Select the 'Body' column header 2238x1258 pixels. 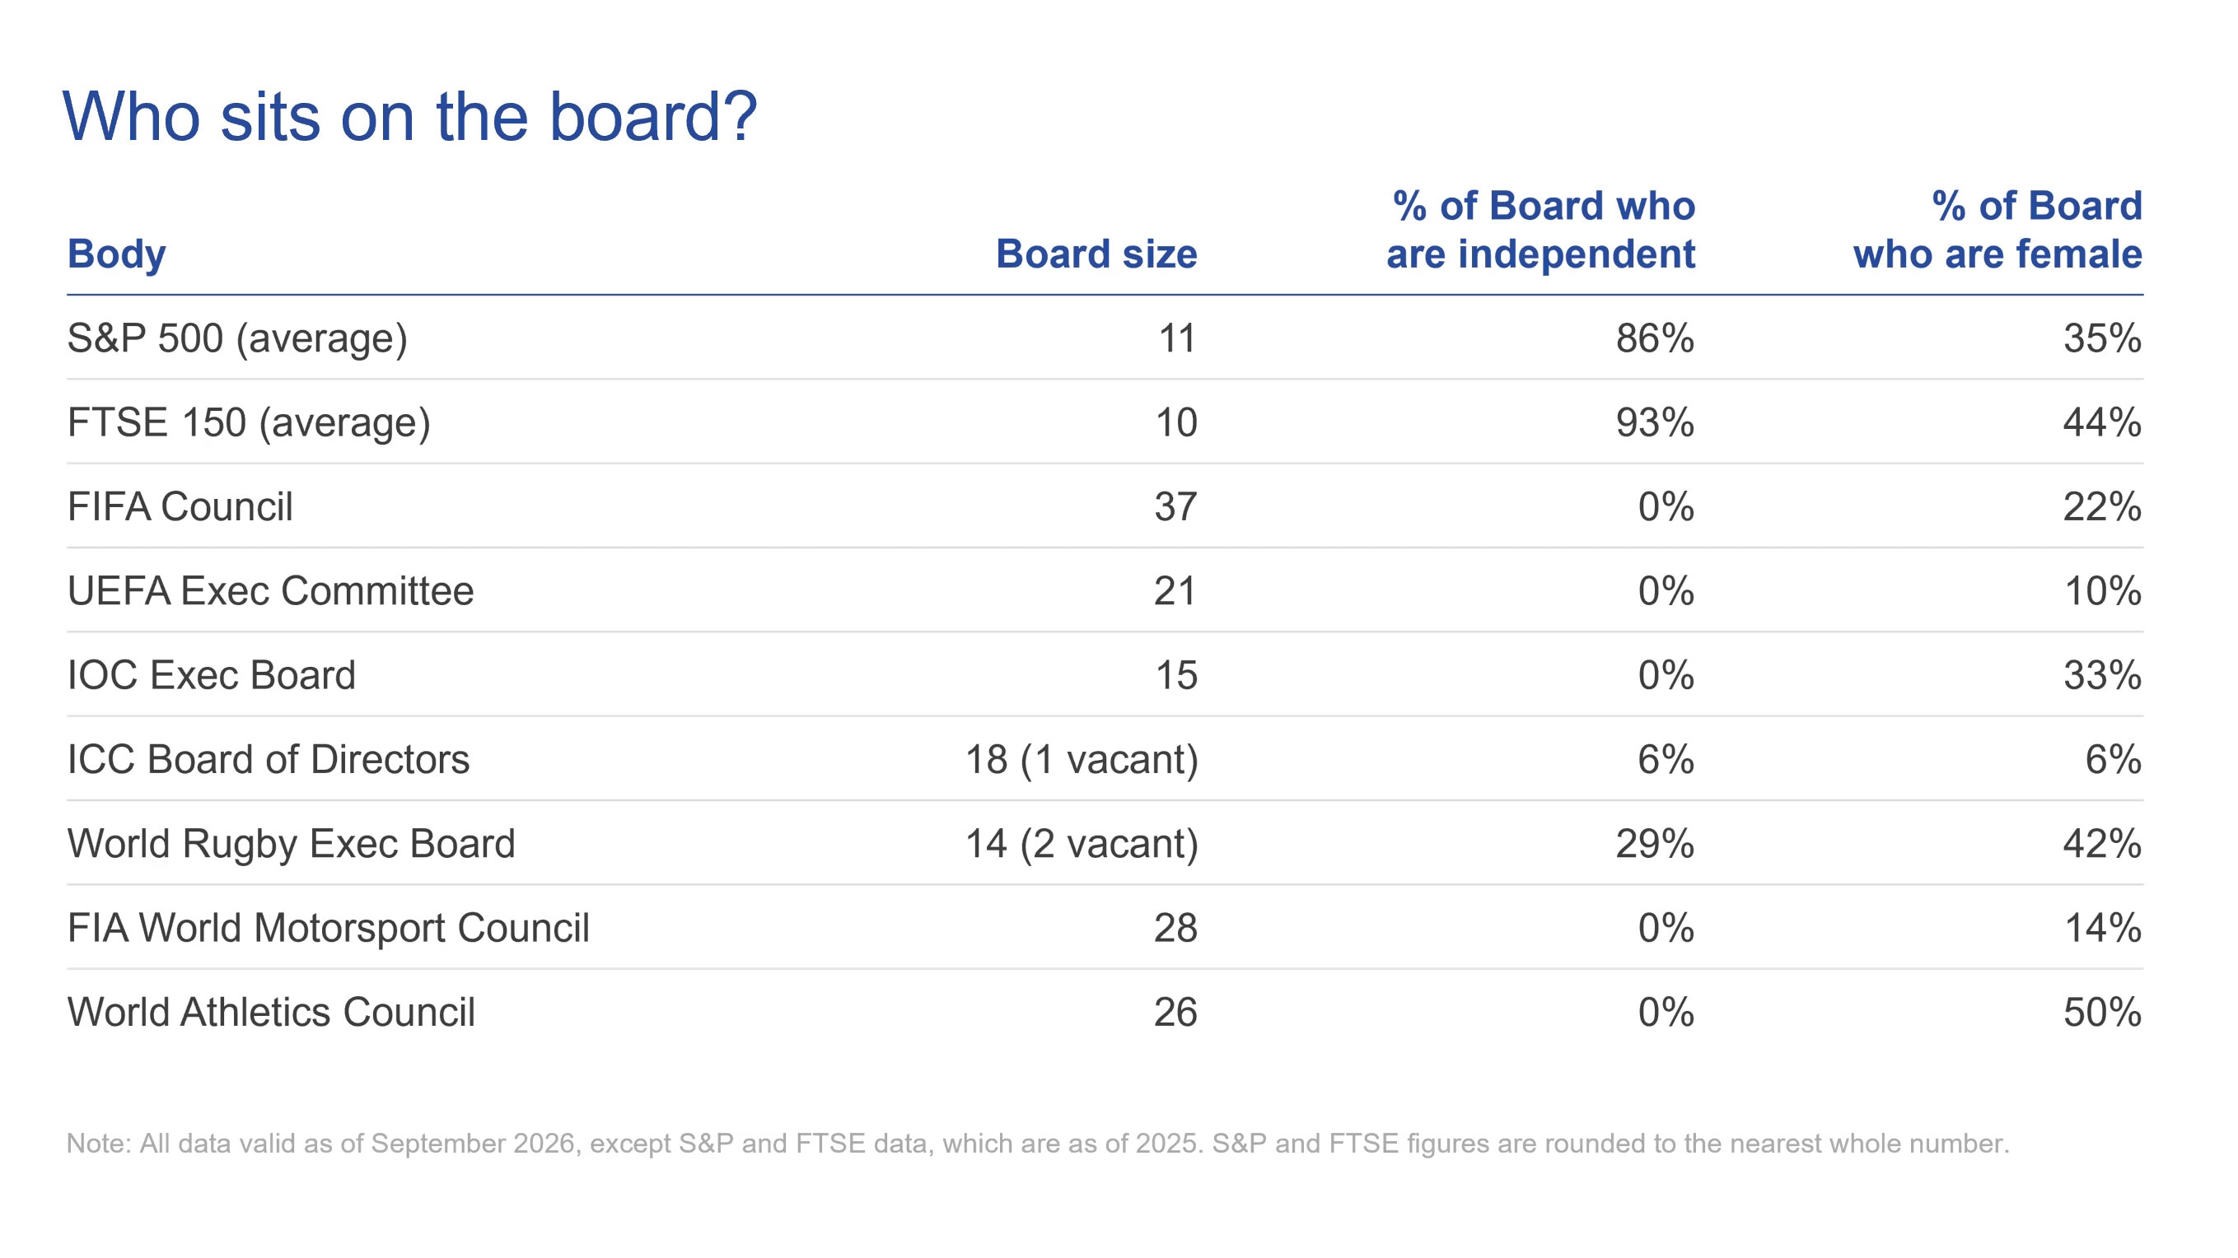pyautogui.click(x=116, y=254)
